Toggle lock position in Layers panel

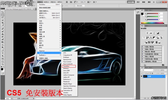tap(150, 73)
